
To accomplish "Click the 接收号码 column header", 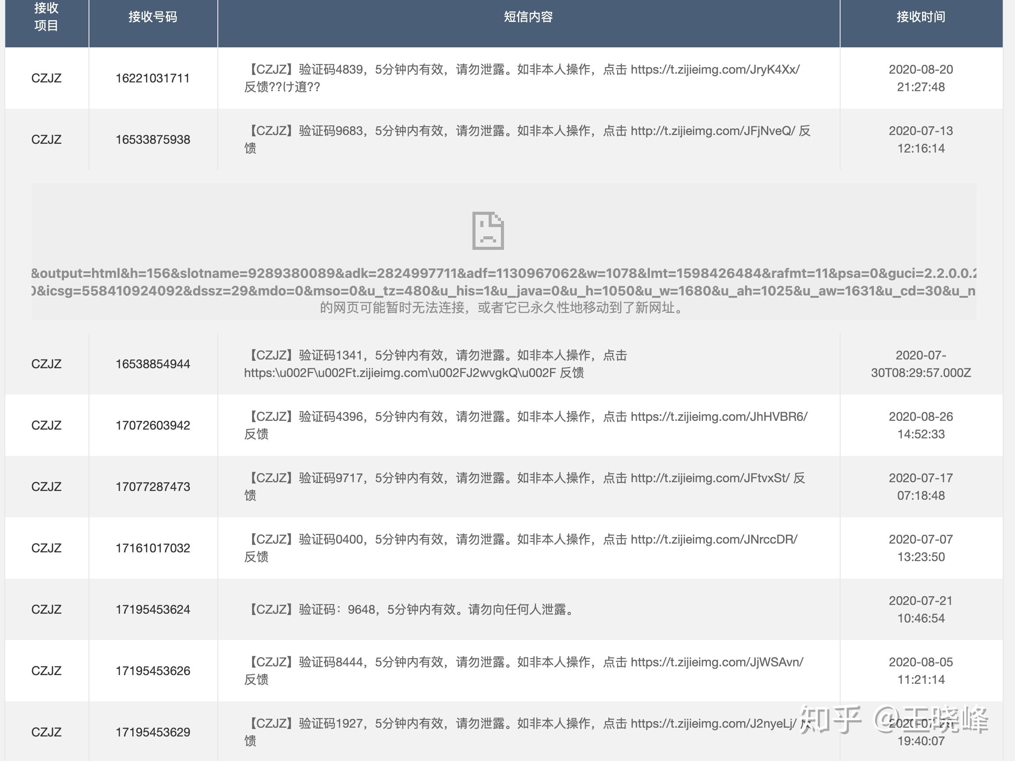I will pyautogui.click(x=153, y=17).
